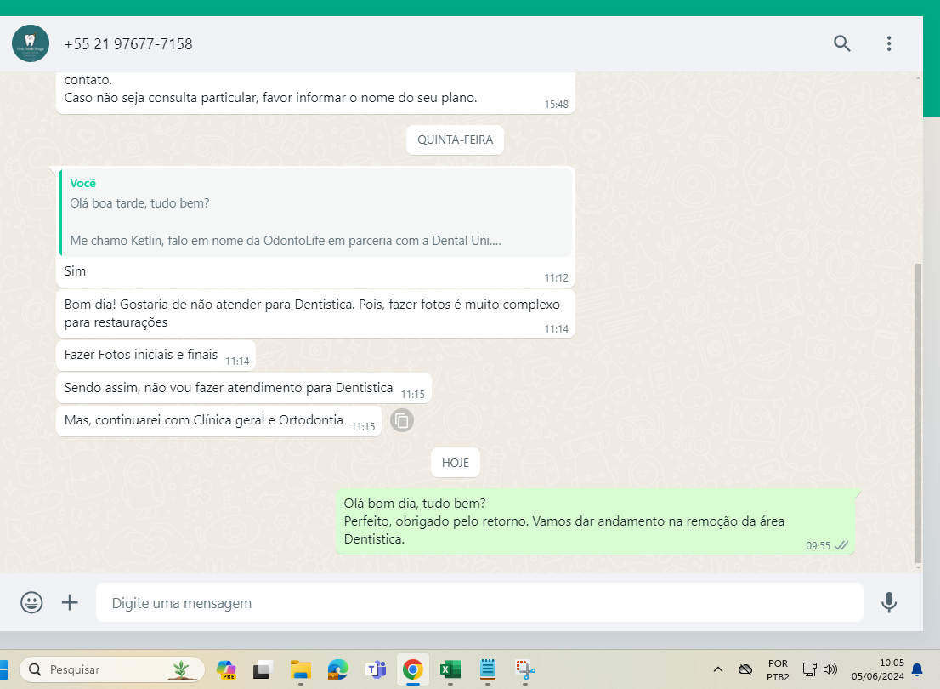This screenshot has height=689, width=940.
Task: Click the chat vertical scrollbar
Action: point(918,412)
